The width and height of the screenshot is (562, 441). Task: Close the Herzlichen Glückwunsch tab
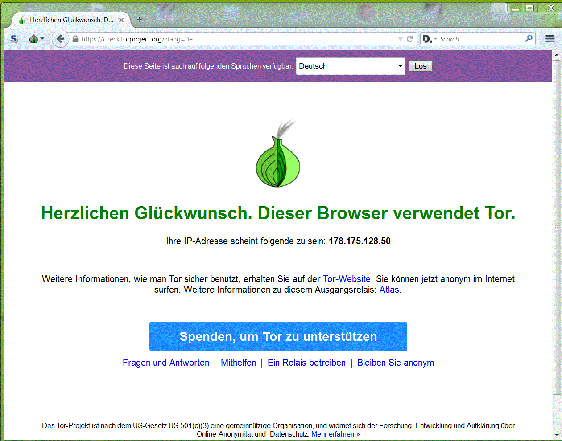click(x=121, y=20)
